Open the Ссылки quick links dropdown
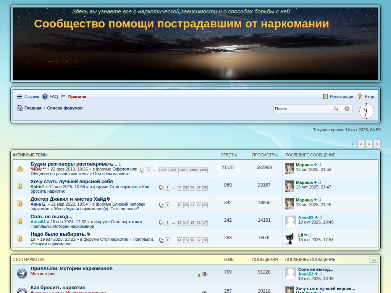 [27, 97]
